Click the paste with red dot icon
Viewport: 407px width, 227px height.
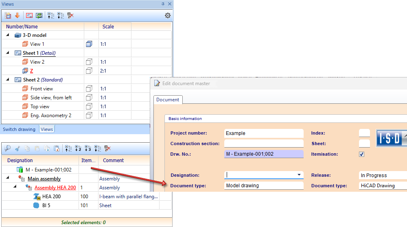[x=57, y=148]
